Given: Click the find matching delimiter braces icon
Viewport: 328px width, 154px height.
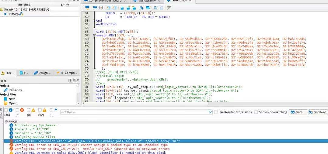Looking at the screenshot, I should pyautogui.click(x=101, y=8).
